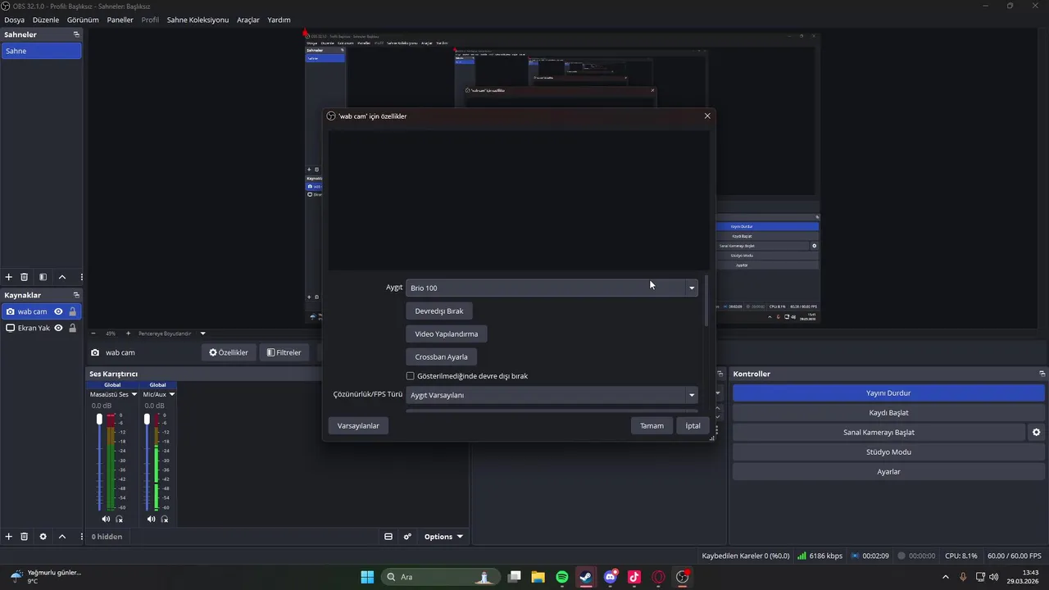This screenshot has height=590, width=1049.
Task: Open the Dosya menu
Action: (x=14, y=20)
